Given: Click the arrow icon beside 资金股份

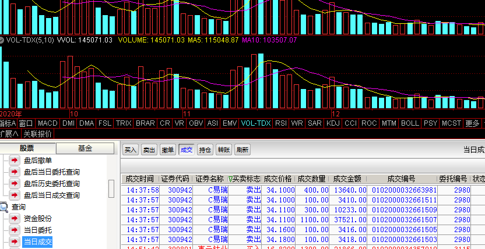Looking at the screenshot, I should 14,218.
